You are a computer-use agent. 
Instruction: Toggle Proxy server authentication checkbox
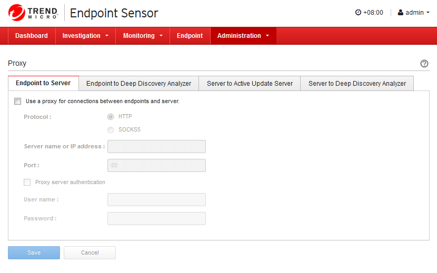click(27, 183)
